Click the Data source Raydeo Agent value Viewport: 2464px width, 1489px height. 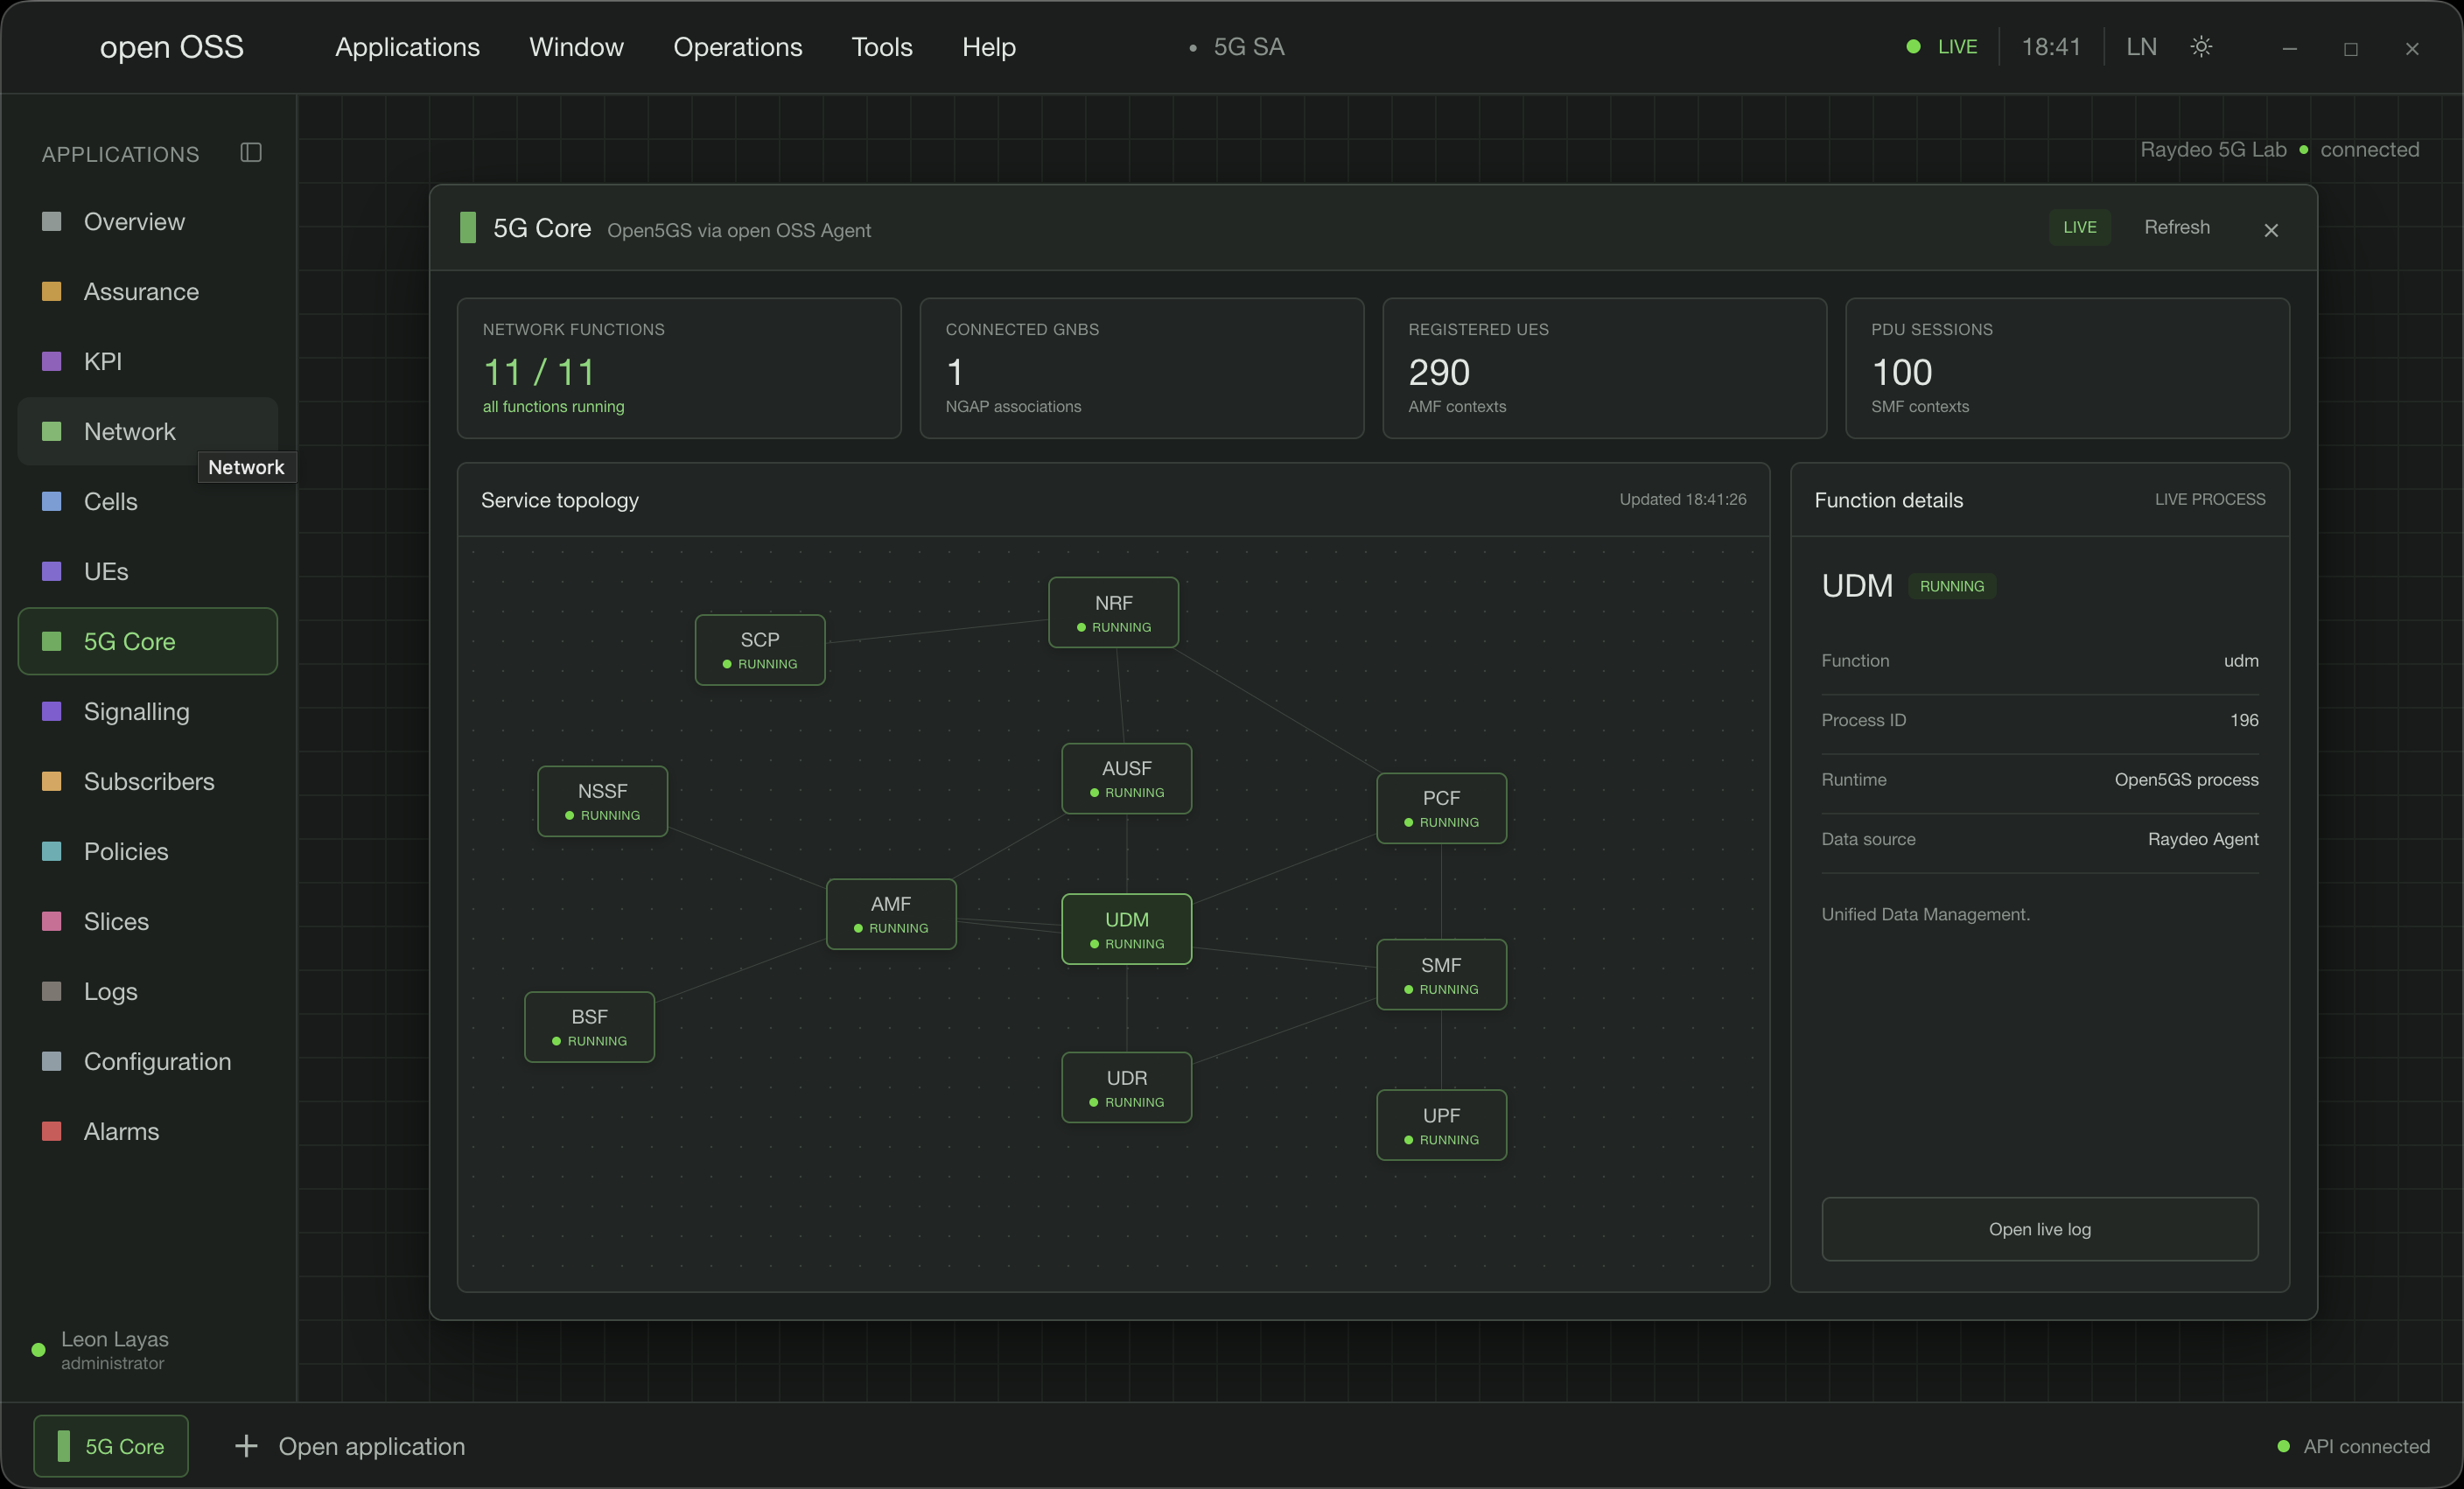coord(2203,839)
